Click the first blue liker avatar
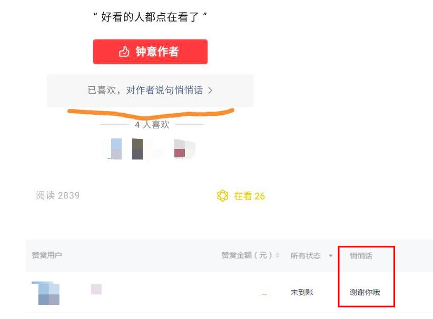Screen dimensions: 433x319 [x=116, y=149]
